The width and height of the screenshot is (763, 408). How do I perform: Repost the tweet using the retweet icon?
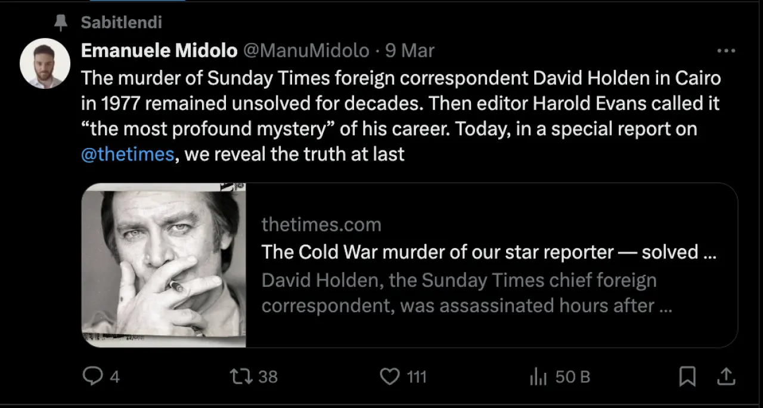click(x=241, y=376)
